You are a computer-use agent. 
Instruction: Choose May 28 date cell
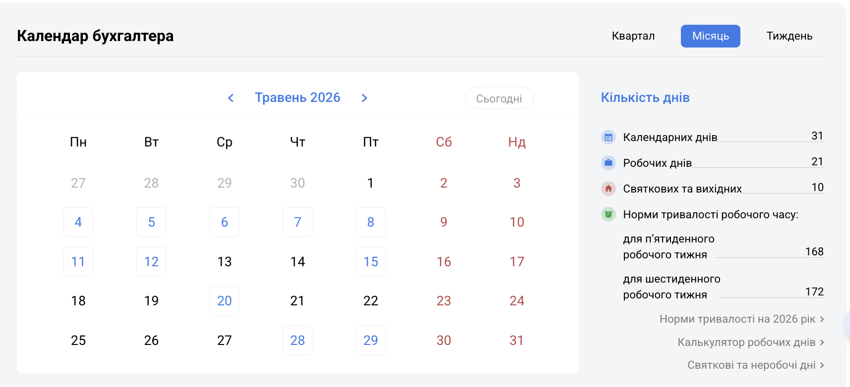298,340
